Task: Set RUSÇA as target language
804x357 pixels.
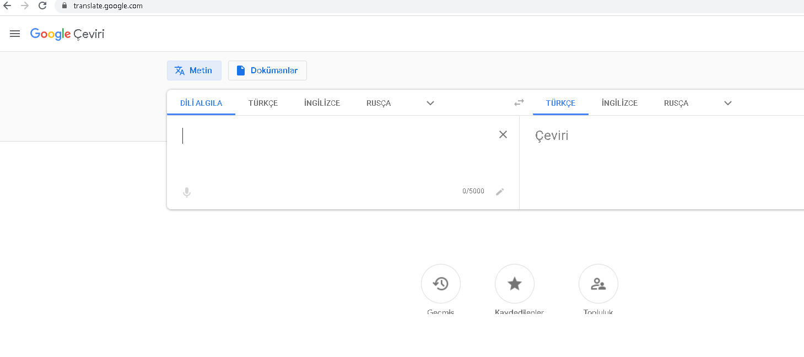Action: [x=676, y=103]
